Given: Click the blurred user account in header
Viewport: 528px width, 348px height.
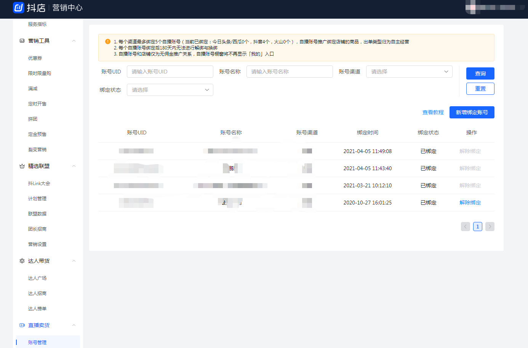Looking at the screenshot, I should click(x=495, y=8).
